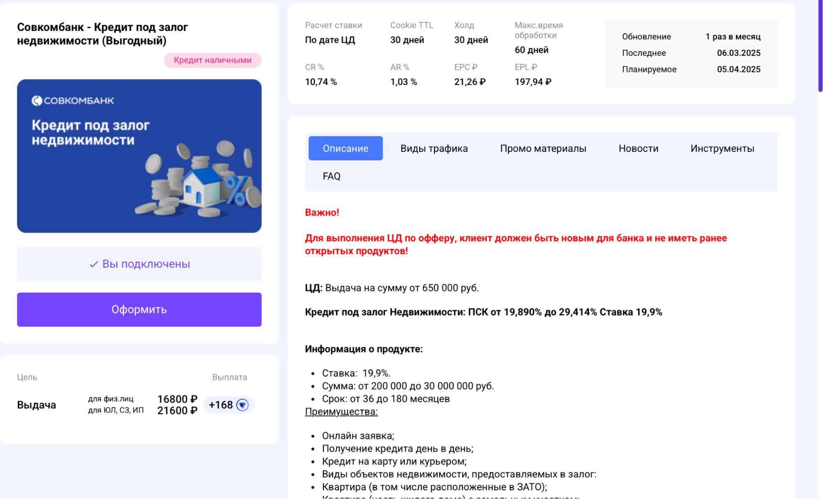Click the 21600 ₽ payout amount
The width and height of the screenshot is (823, 499).
[177, 411]
